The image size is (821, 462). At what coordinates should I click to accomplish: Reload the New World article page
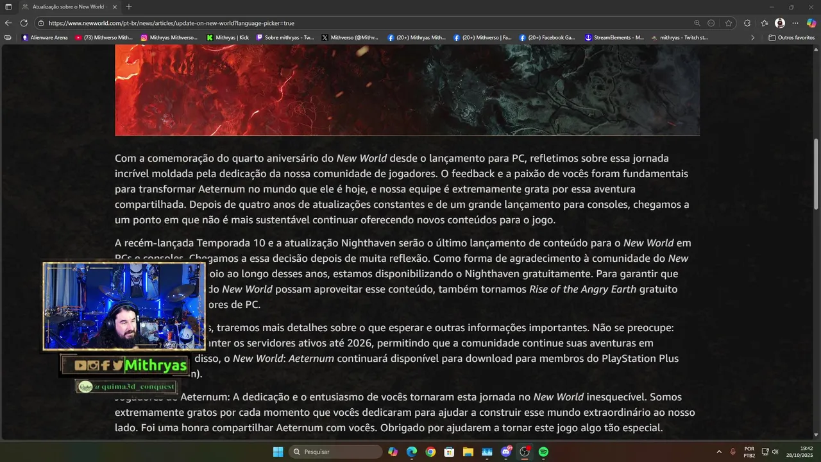[x=24, y=23]
